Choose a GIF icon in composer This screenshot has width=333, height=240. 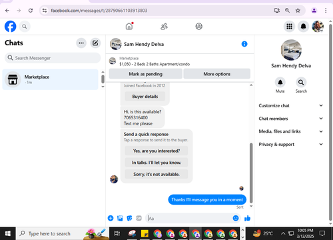pyautogui.click(x=139, y=218)
